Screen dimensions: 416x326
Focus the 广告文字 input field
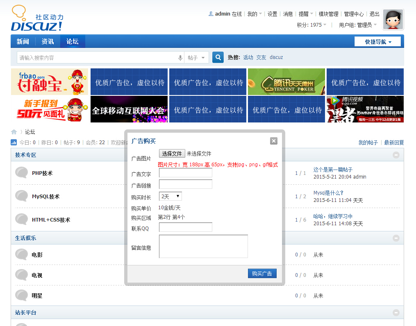pos(185,172)
